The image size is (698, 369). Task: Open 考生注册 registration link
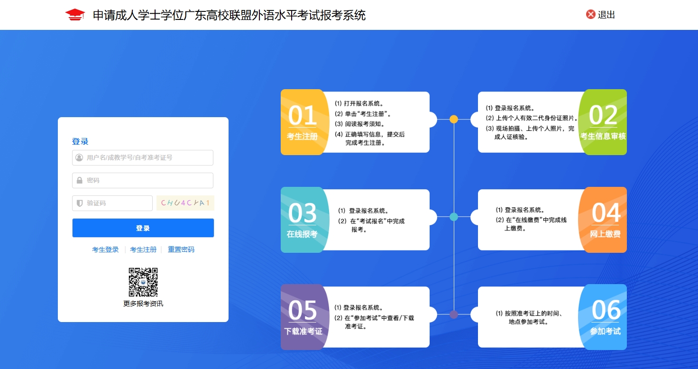pyautogui.click(x=143, y=249)
